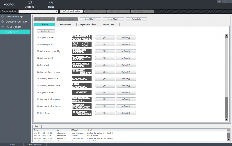
Task: Open the System menu monitor icon
Action: pos(29,2)
